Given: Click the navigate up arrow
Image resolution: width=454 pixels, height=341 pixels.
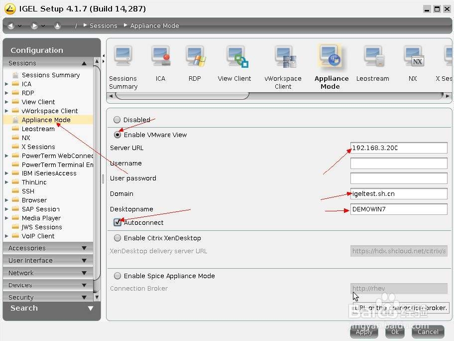Looking at the screenshot, I should tap(57, 26).
